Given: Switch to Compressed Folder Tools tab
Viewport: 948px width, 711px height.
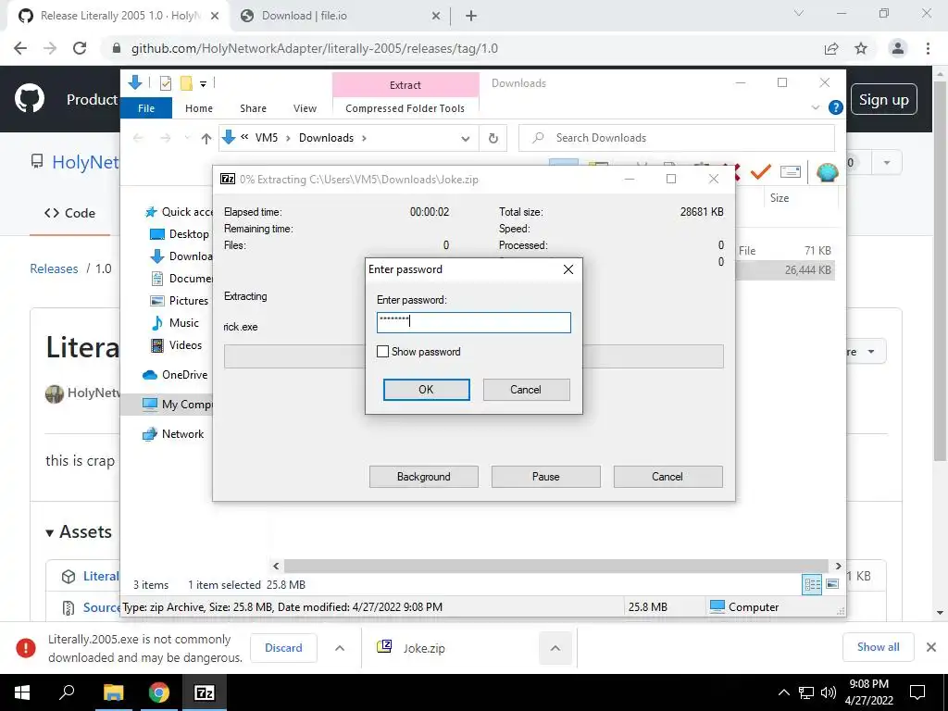Looking at the screenshot, I should (x=405, y=108).
